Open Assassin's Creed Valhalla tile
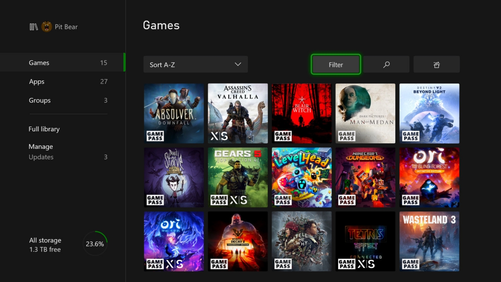This screenshot has height=282, width=501. click(238, 114)
